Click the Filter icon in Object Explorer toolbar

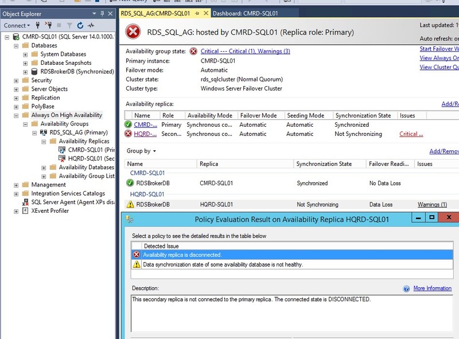point(69,25)
